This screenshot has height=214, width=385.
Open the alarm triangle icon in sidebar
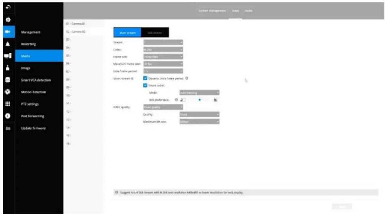pyautogui.click(x=8, y=44)
